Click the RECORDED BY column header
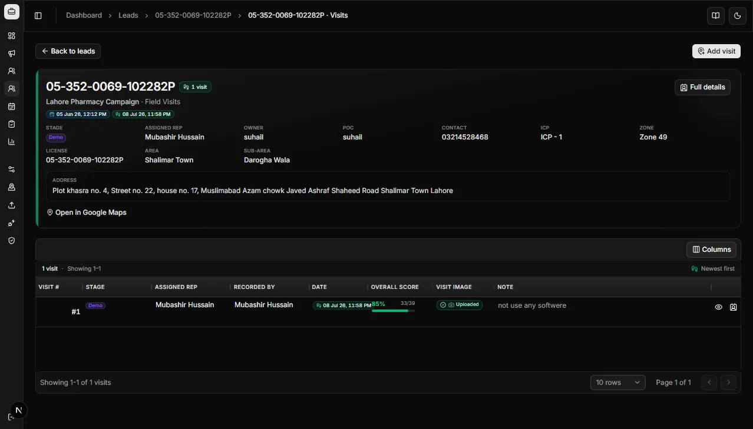This screenshot has width=753, height=429. coord(255,287)
